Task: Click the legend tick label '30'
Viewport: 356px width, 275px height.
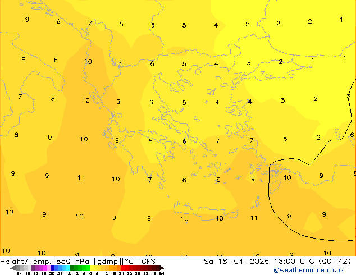Action: click(x=129, y=273)
